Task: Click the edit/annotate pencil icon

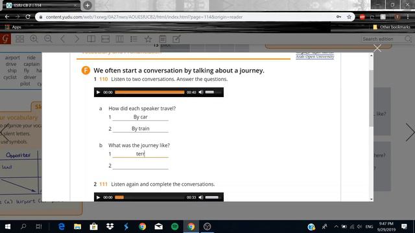Action: coord(176,39)
